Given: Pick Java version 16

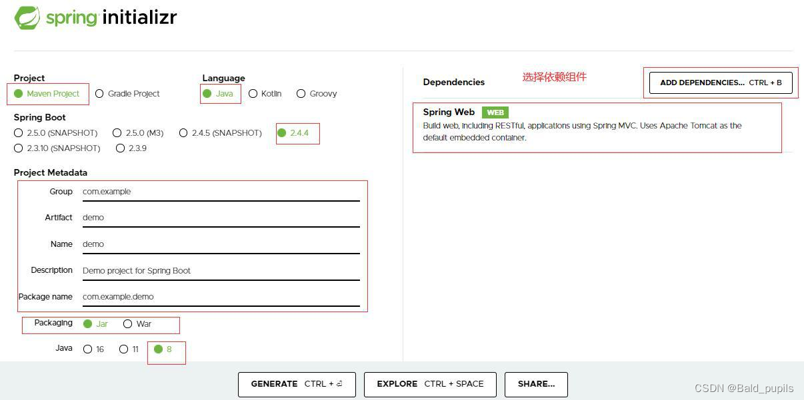Looking at the screenshot, I should click(x=93, y=349).
